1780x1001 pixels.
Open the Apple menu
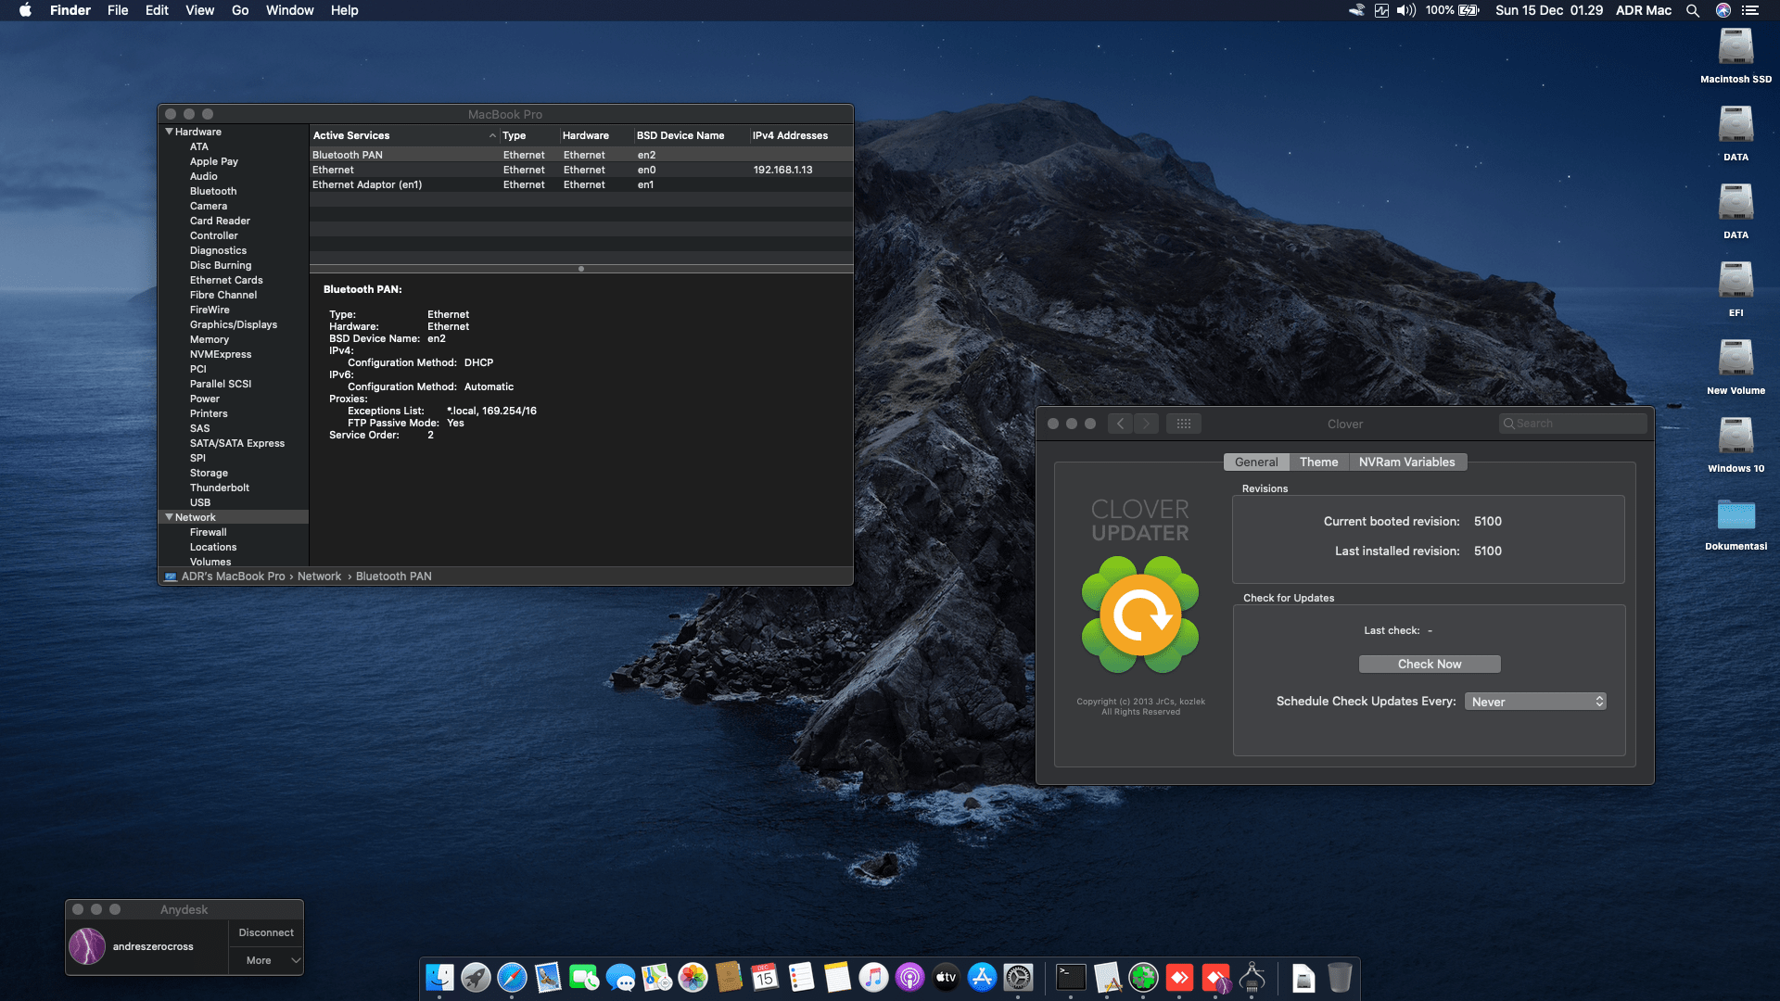tap(25, 10)
